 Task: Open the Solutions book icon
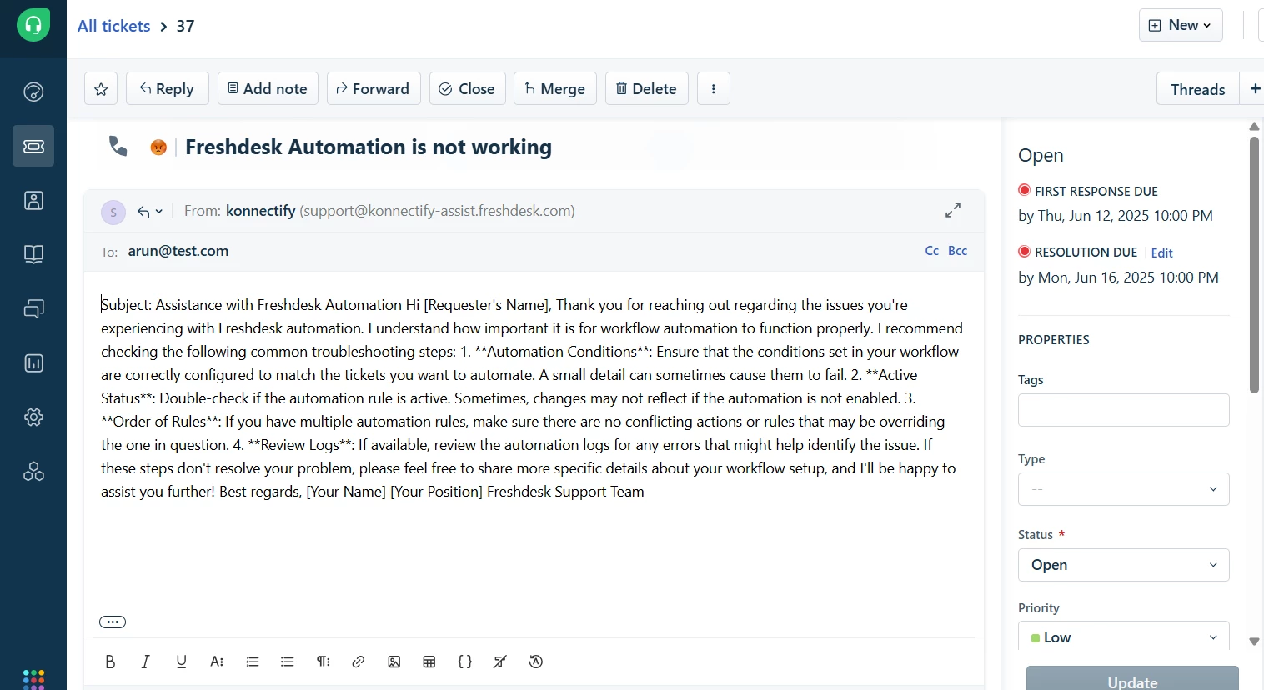[33, 254]
